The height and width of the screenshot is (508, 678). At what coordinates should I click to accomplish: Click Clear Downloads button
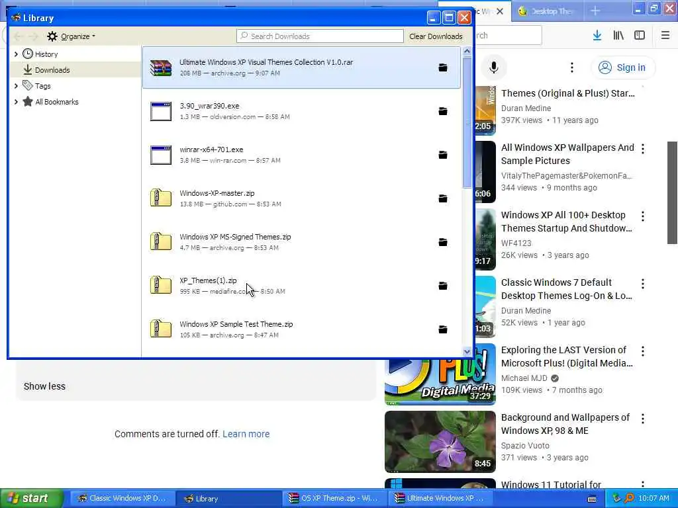tap(436, 36)
